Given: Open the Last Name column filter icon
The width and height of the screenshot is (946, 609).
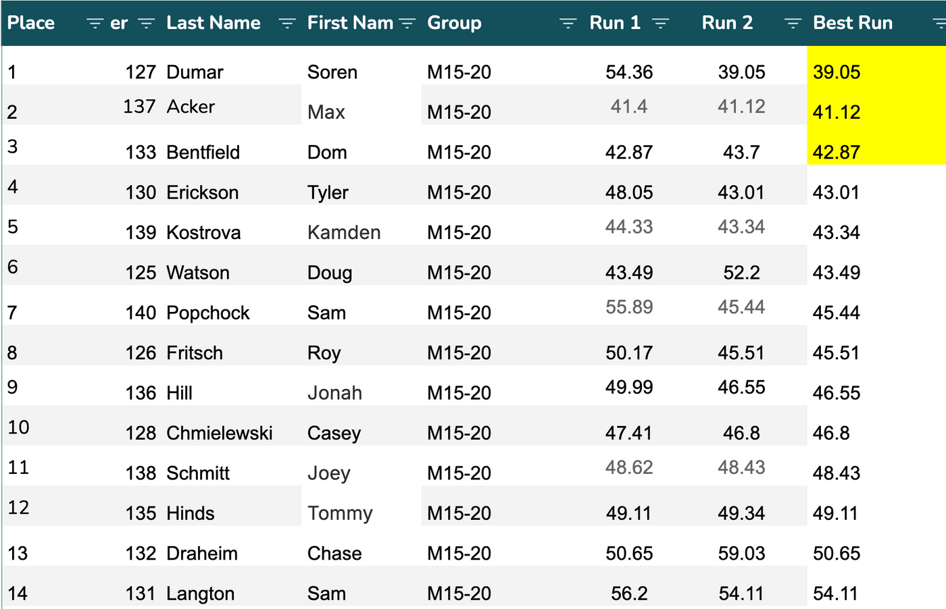Looking at the screenshot, I should coord(287,24).
